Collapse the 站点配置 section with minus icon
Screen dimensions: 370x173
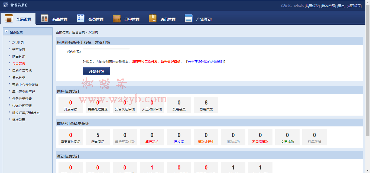click(x=7, y=32)
